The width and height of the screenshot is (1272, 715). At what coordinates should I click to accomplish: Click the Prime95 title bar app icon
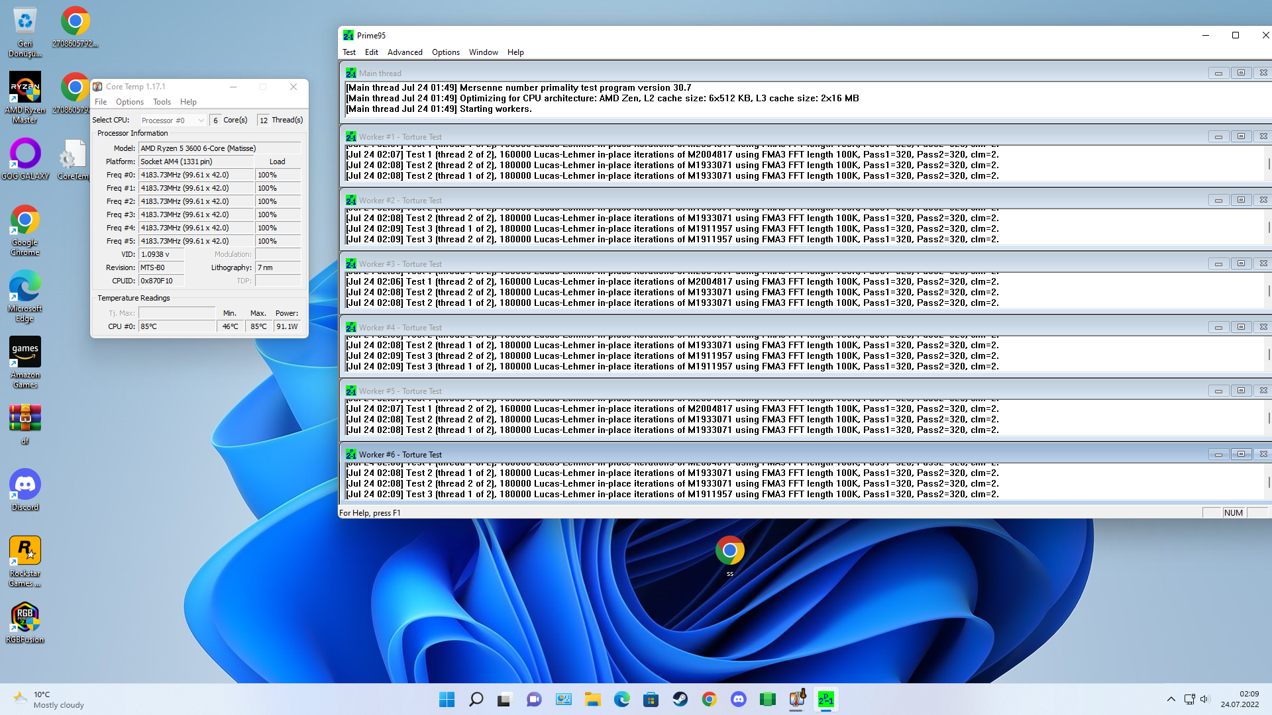pos(348,36)
